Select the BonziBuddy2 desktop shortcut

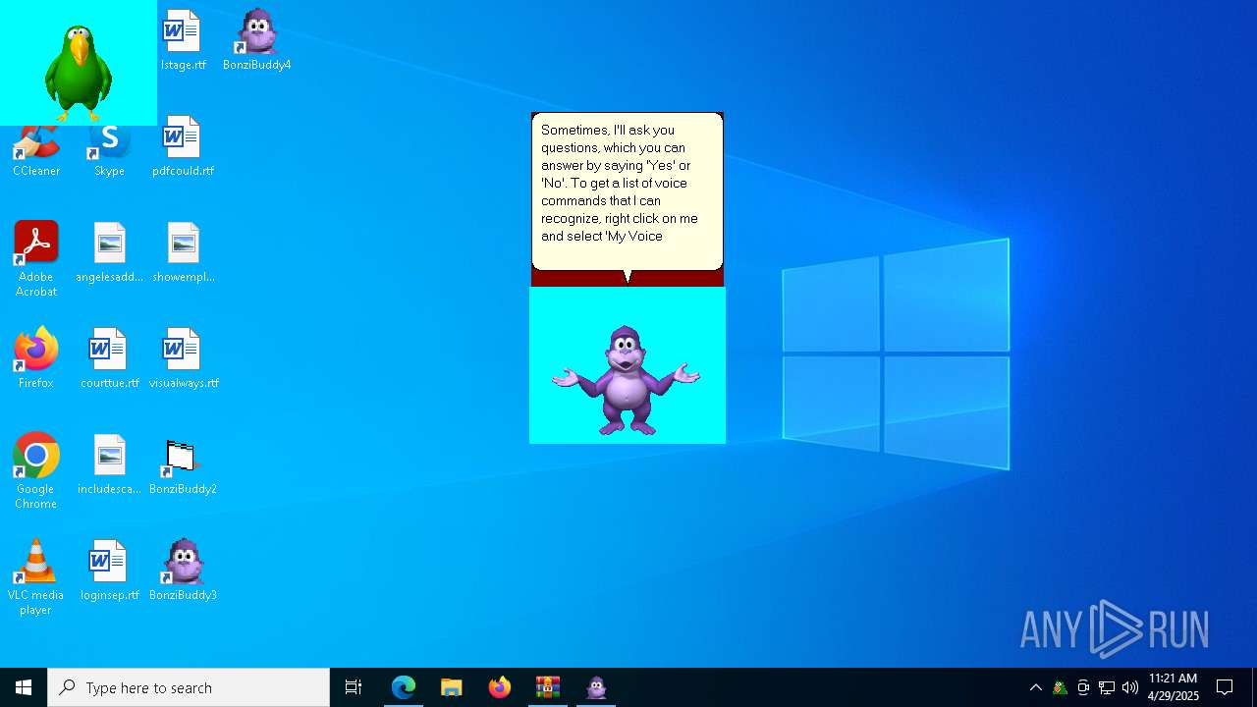tap(183, 464)
